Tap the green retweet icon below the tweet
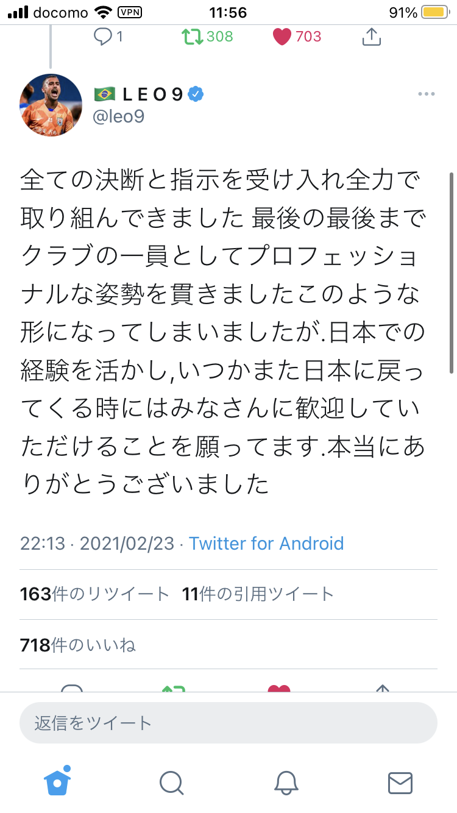 tap(174, 687)
